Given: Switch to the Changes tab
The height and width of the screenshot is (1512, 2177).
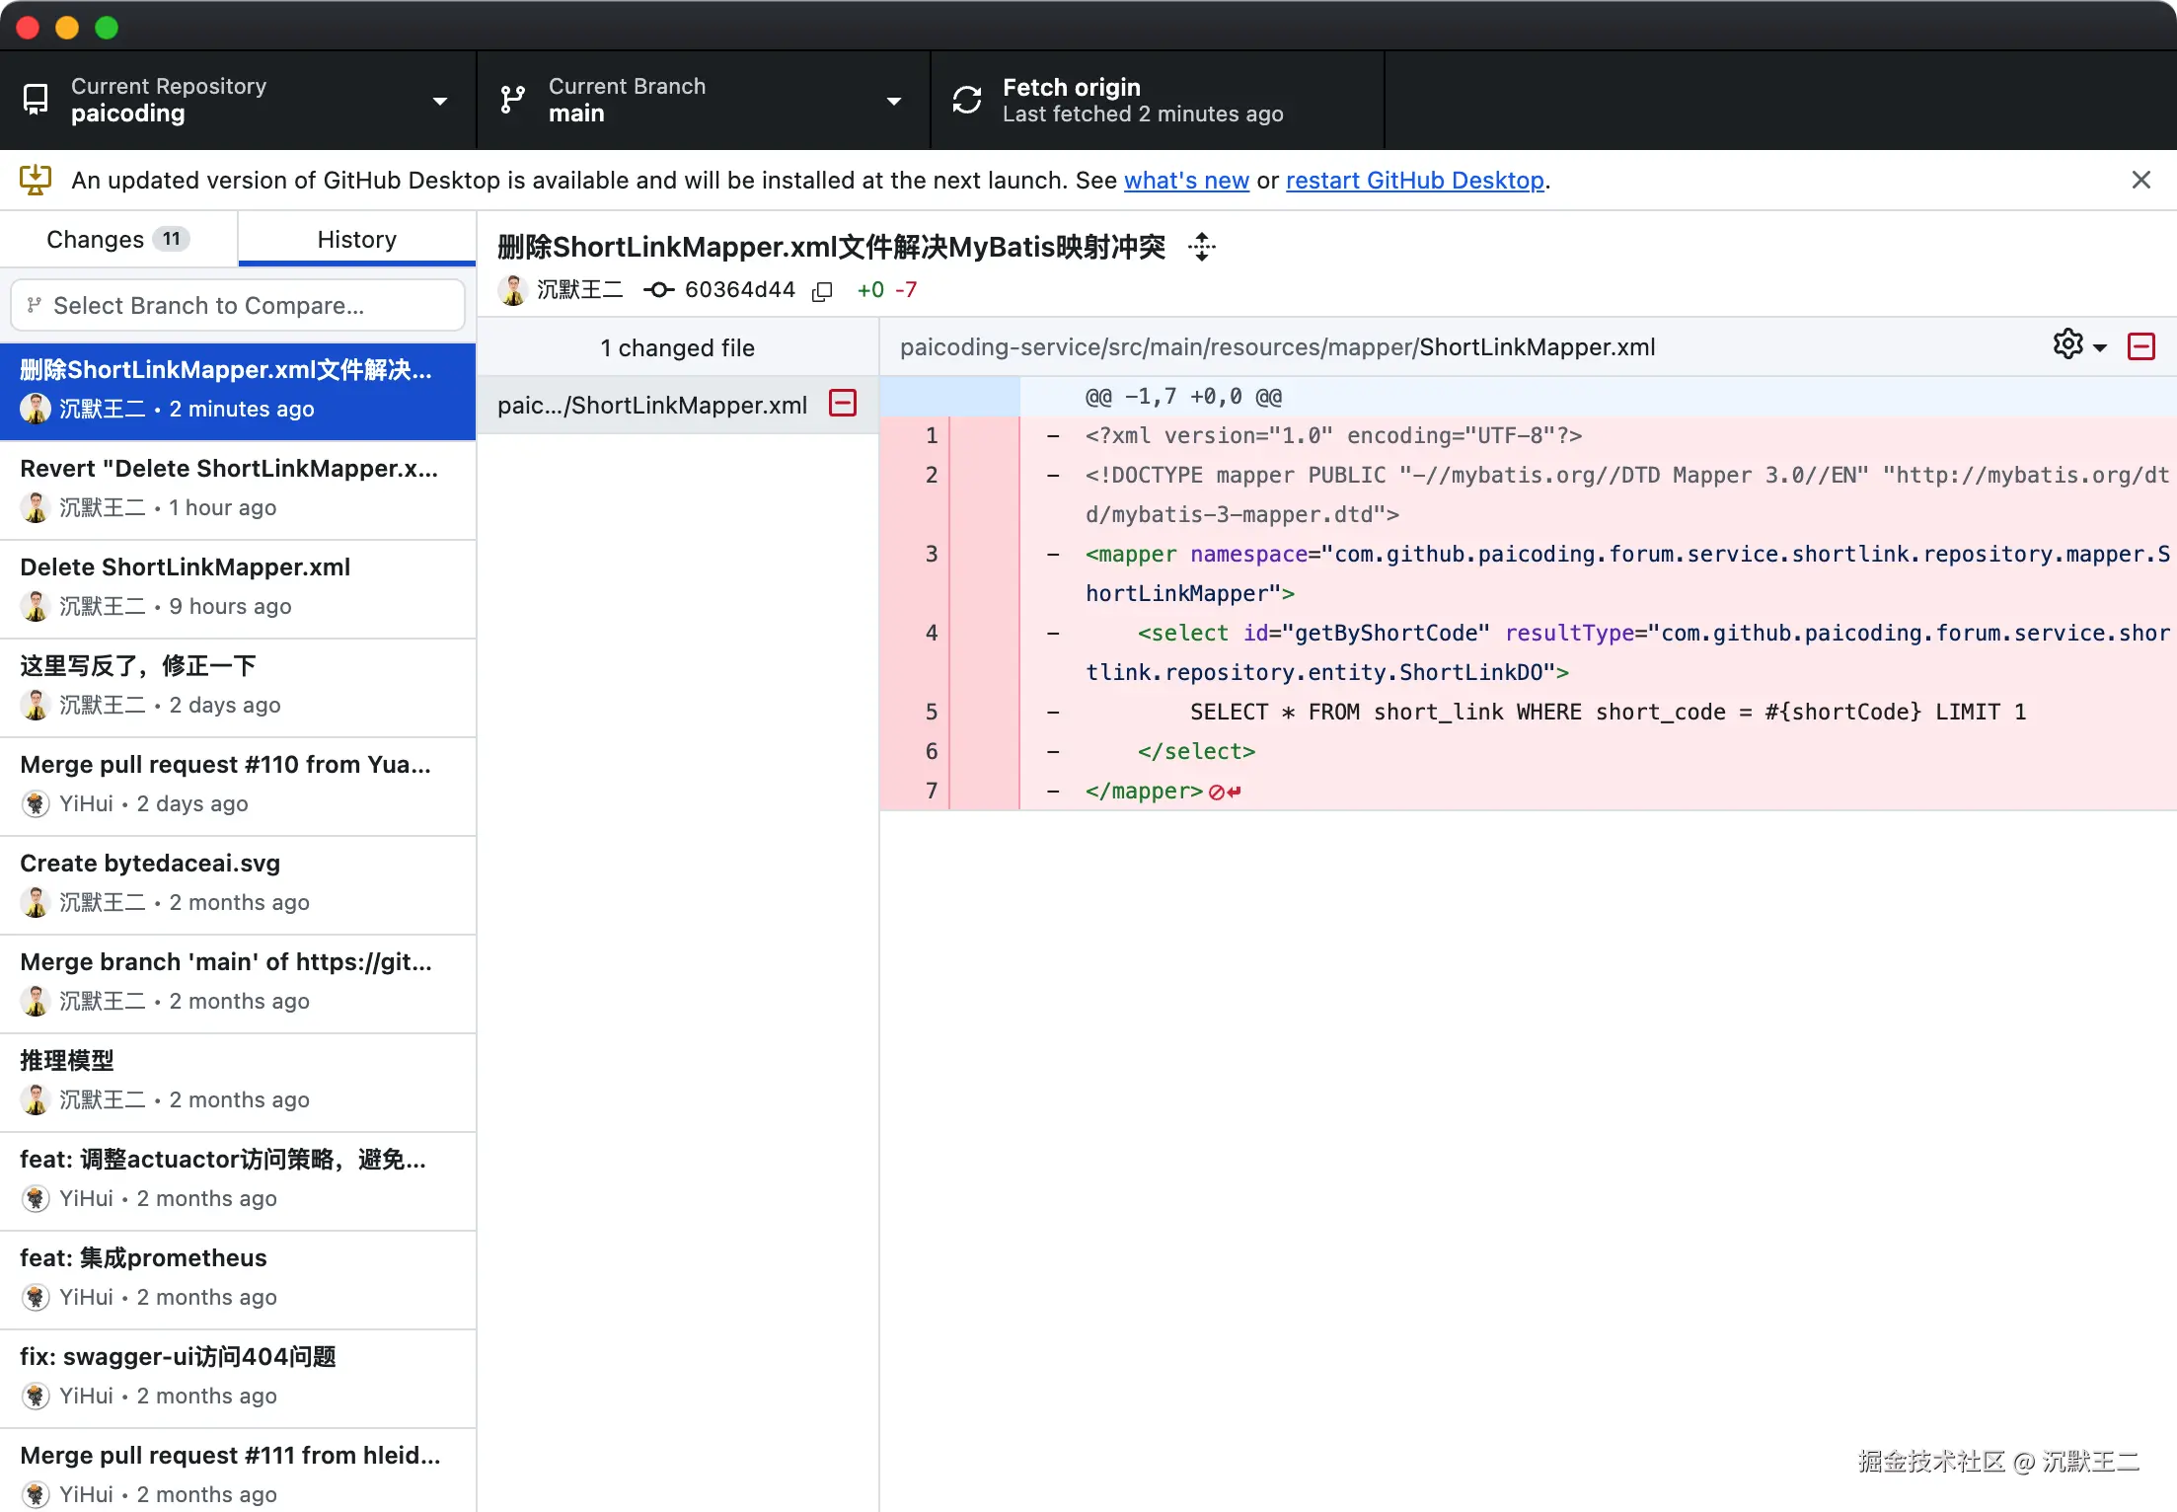Looking at the screenshot, I should point(117,240).
